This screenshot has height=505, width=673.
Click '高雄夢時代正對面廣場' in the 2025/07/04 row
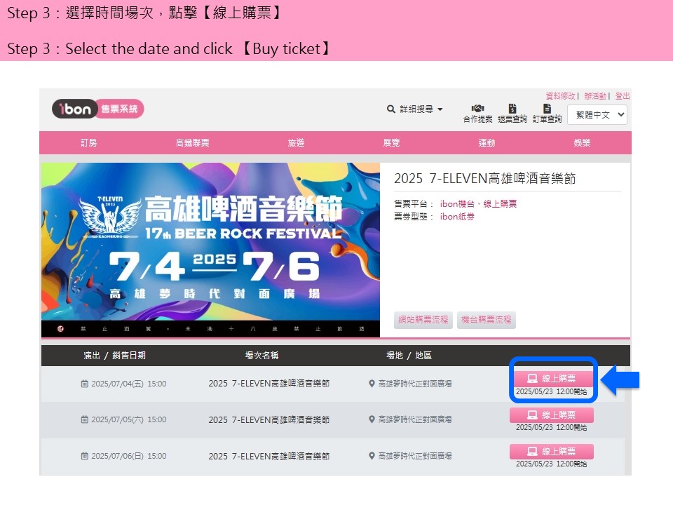tap(415, 384)
